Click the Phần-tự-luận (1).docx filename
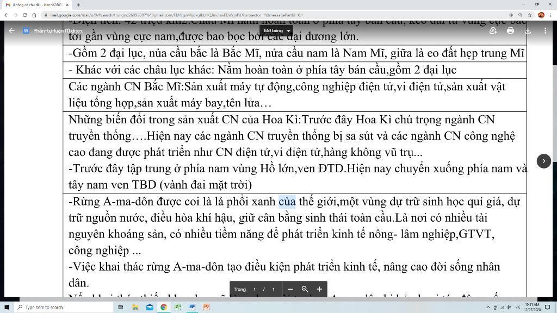Screen dimensions: 557x313 coord(58,31)
